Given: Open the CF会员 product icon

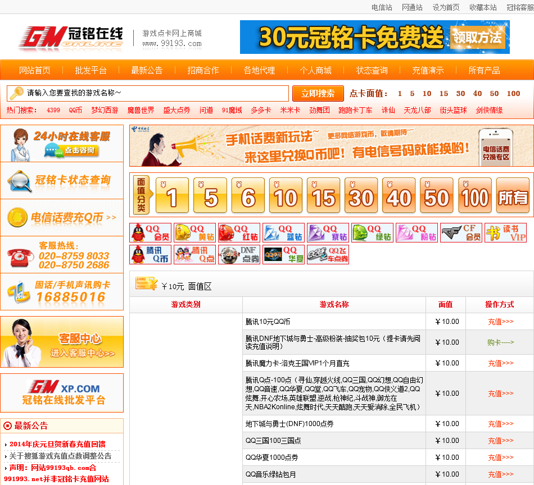Looking at the screenshot, I should 461,232.
